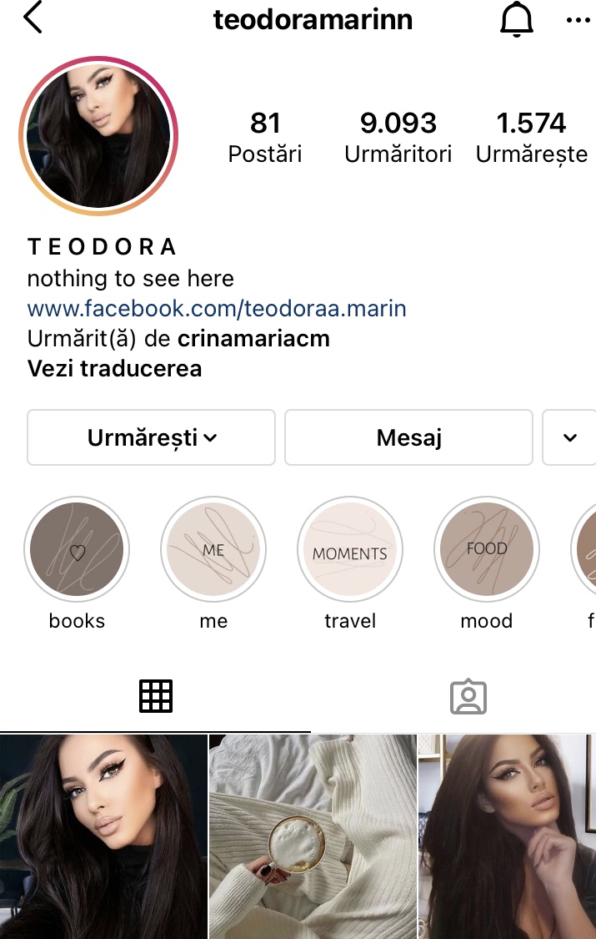This screenshot has height=939, width=596.
Task: Open notification bell settings
Action: [516, 19]
